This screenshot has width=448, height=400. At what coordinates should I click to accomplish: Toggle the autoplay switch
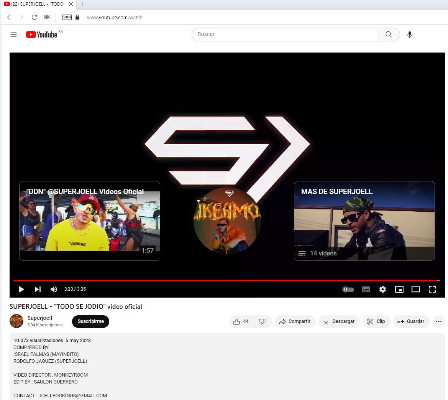click(x=348, y=289)
